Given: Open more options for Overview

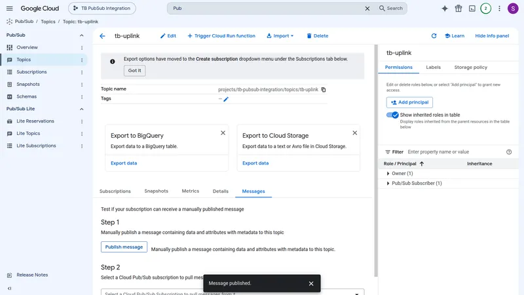Looking at the screenshot, I should pos(82,48).
